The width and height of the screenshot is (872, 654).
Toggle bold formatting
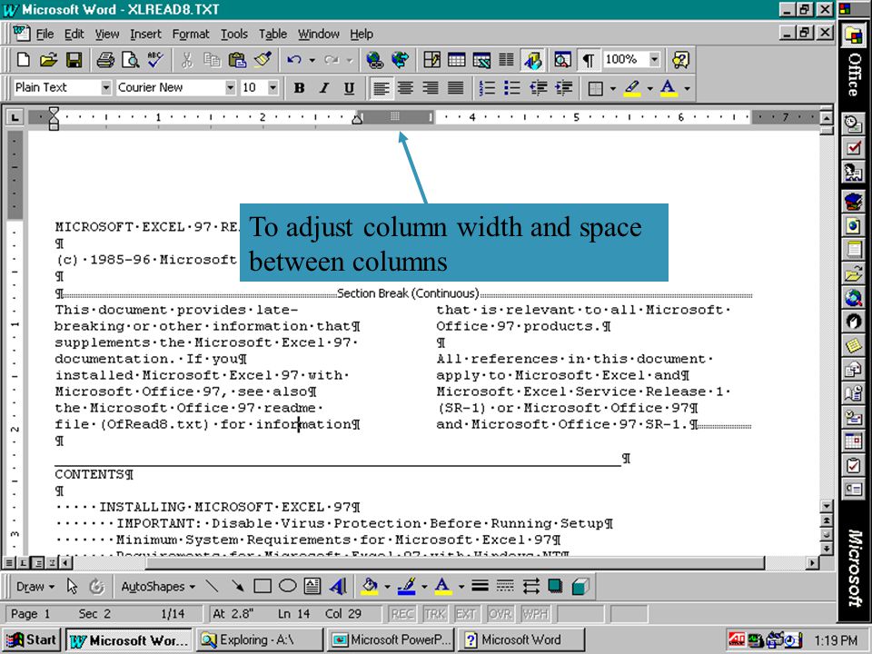299,88
